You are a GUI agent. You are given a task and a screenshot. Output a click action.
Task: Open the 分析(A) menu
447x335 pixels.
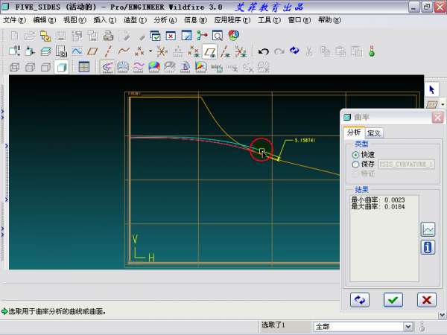[165, 20]
